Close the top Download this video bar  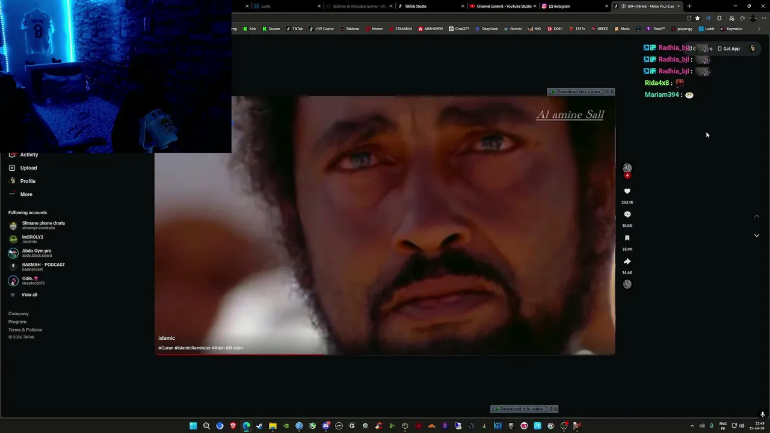click(x=612, y=92)
